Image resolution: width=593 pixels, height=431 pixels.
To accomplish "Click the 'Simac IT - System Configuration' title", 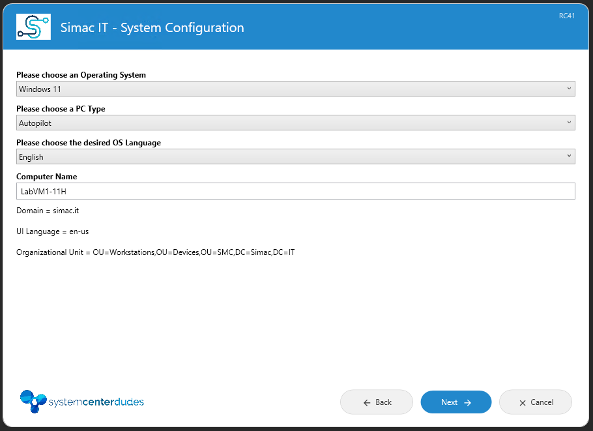I will tap(152, 27).
